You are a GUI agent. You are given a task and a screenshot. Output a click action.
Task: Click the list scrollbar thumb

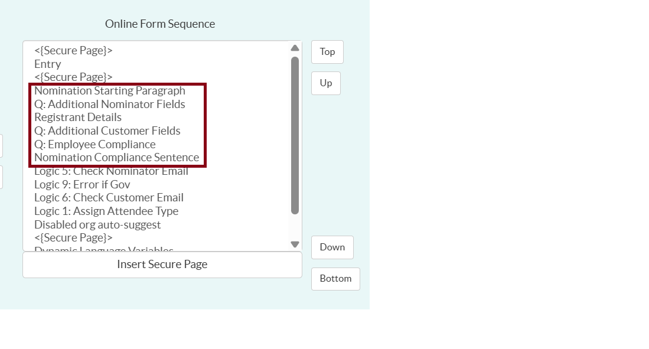click(x=295, y=135)
